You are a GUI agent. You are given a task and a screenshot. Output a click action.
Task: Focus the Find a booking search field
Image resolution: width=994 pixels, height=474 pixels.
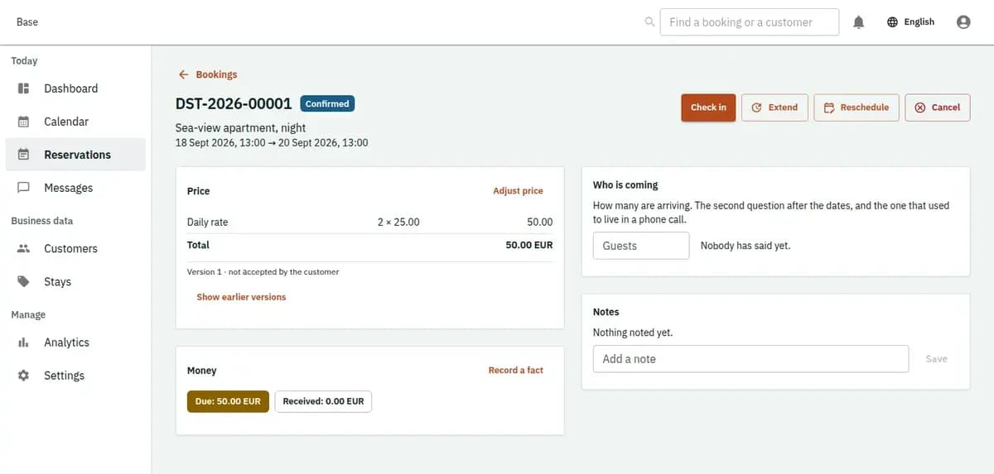point(750,22)
